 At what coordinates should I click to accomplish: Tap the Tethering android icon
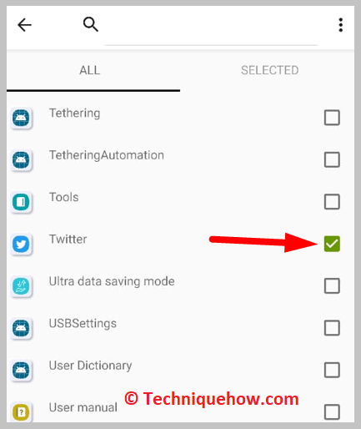click(21, 118)
